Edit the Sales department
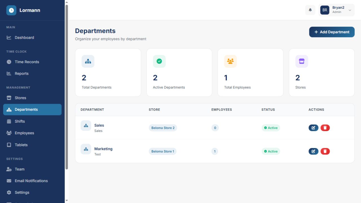 pos(313,128)
